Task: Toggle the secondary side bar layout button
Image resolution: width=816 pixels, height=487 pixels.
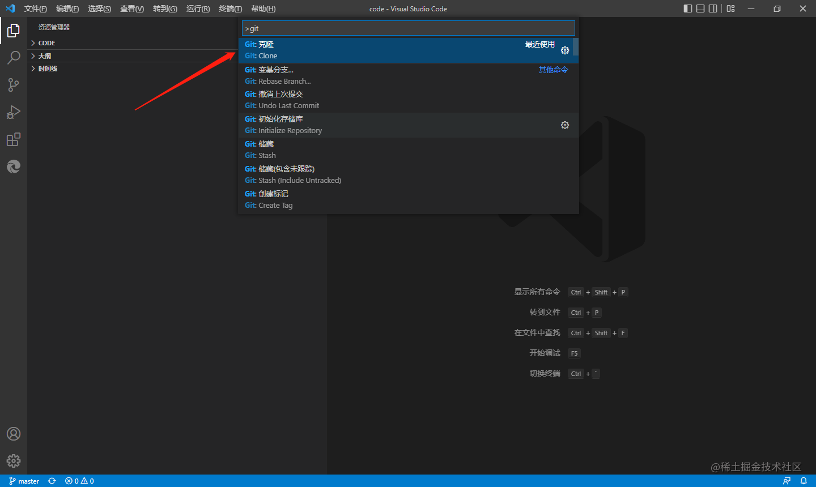Action: coord(713,8)
